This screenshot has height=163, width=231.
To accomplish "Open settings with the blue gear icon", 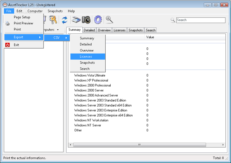I will pos(98,20).
